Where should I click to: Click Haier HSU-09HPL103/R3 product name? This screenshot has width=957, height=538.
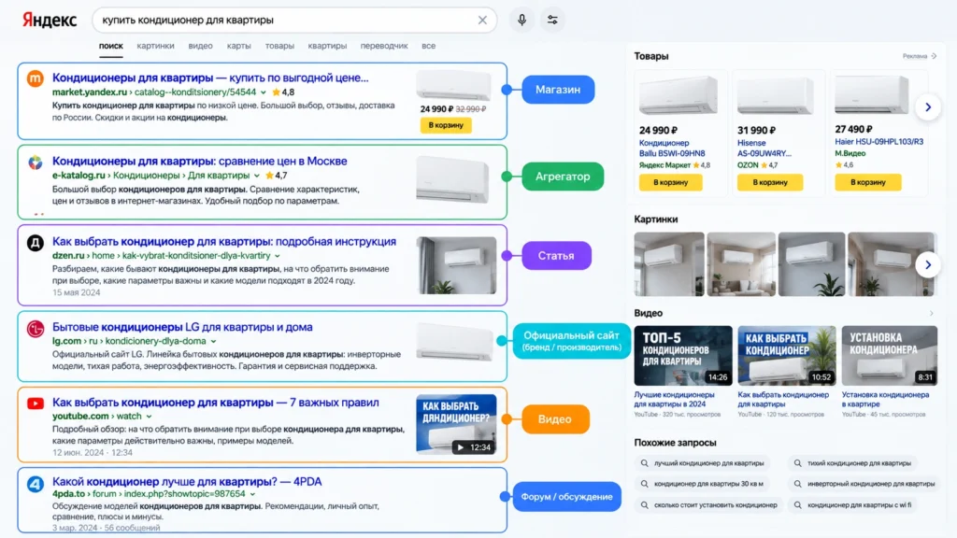pos(878,142)
